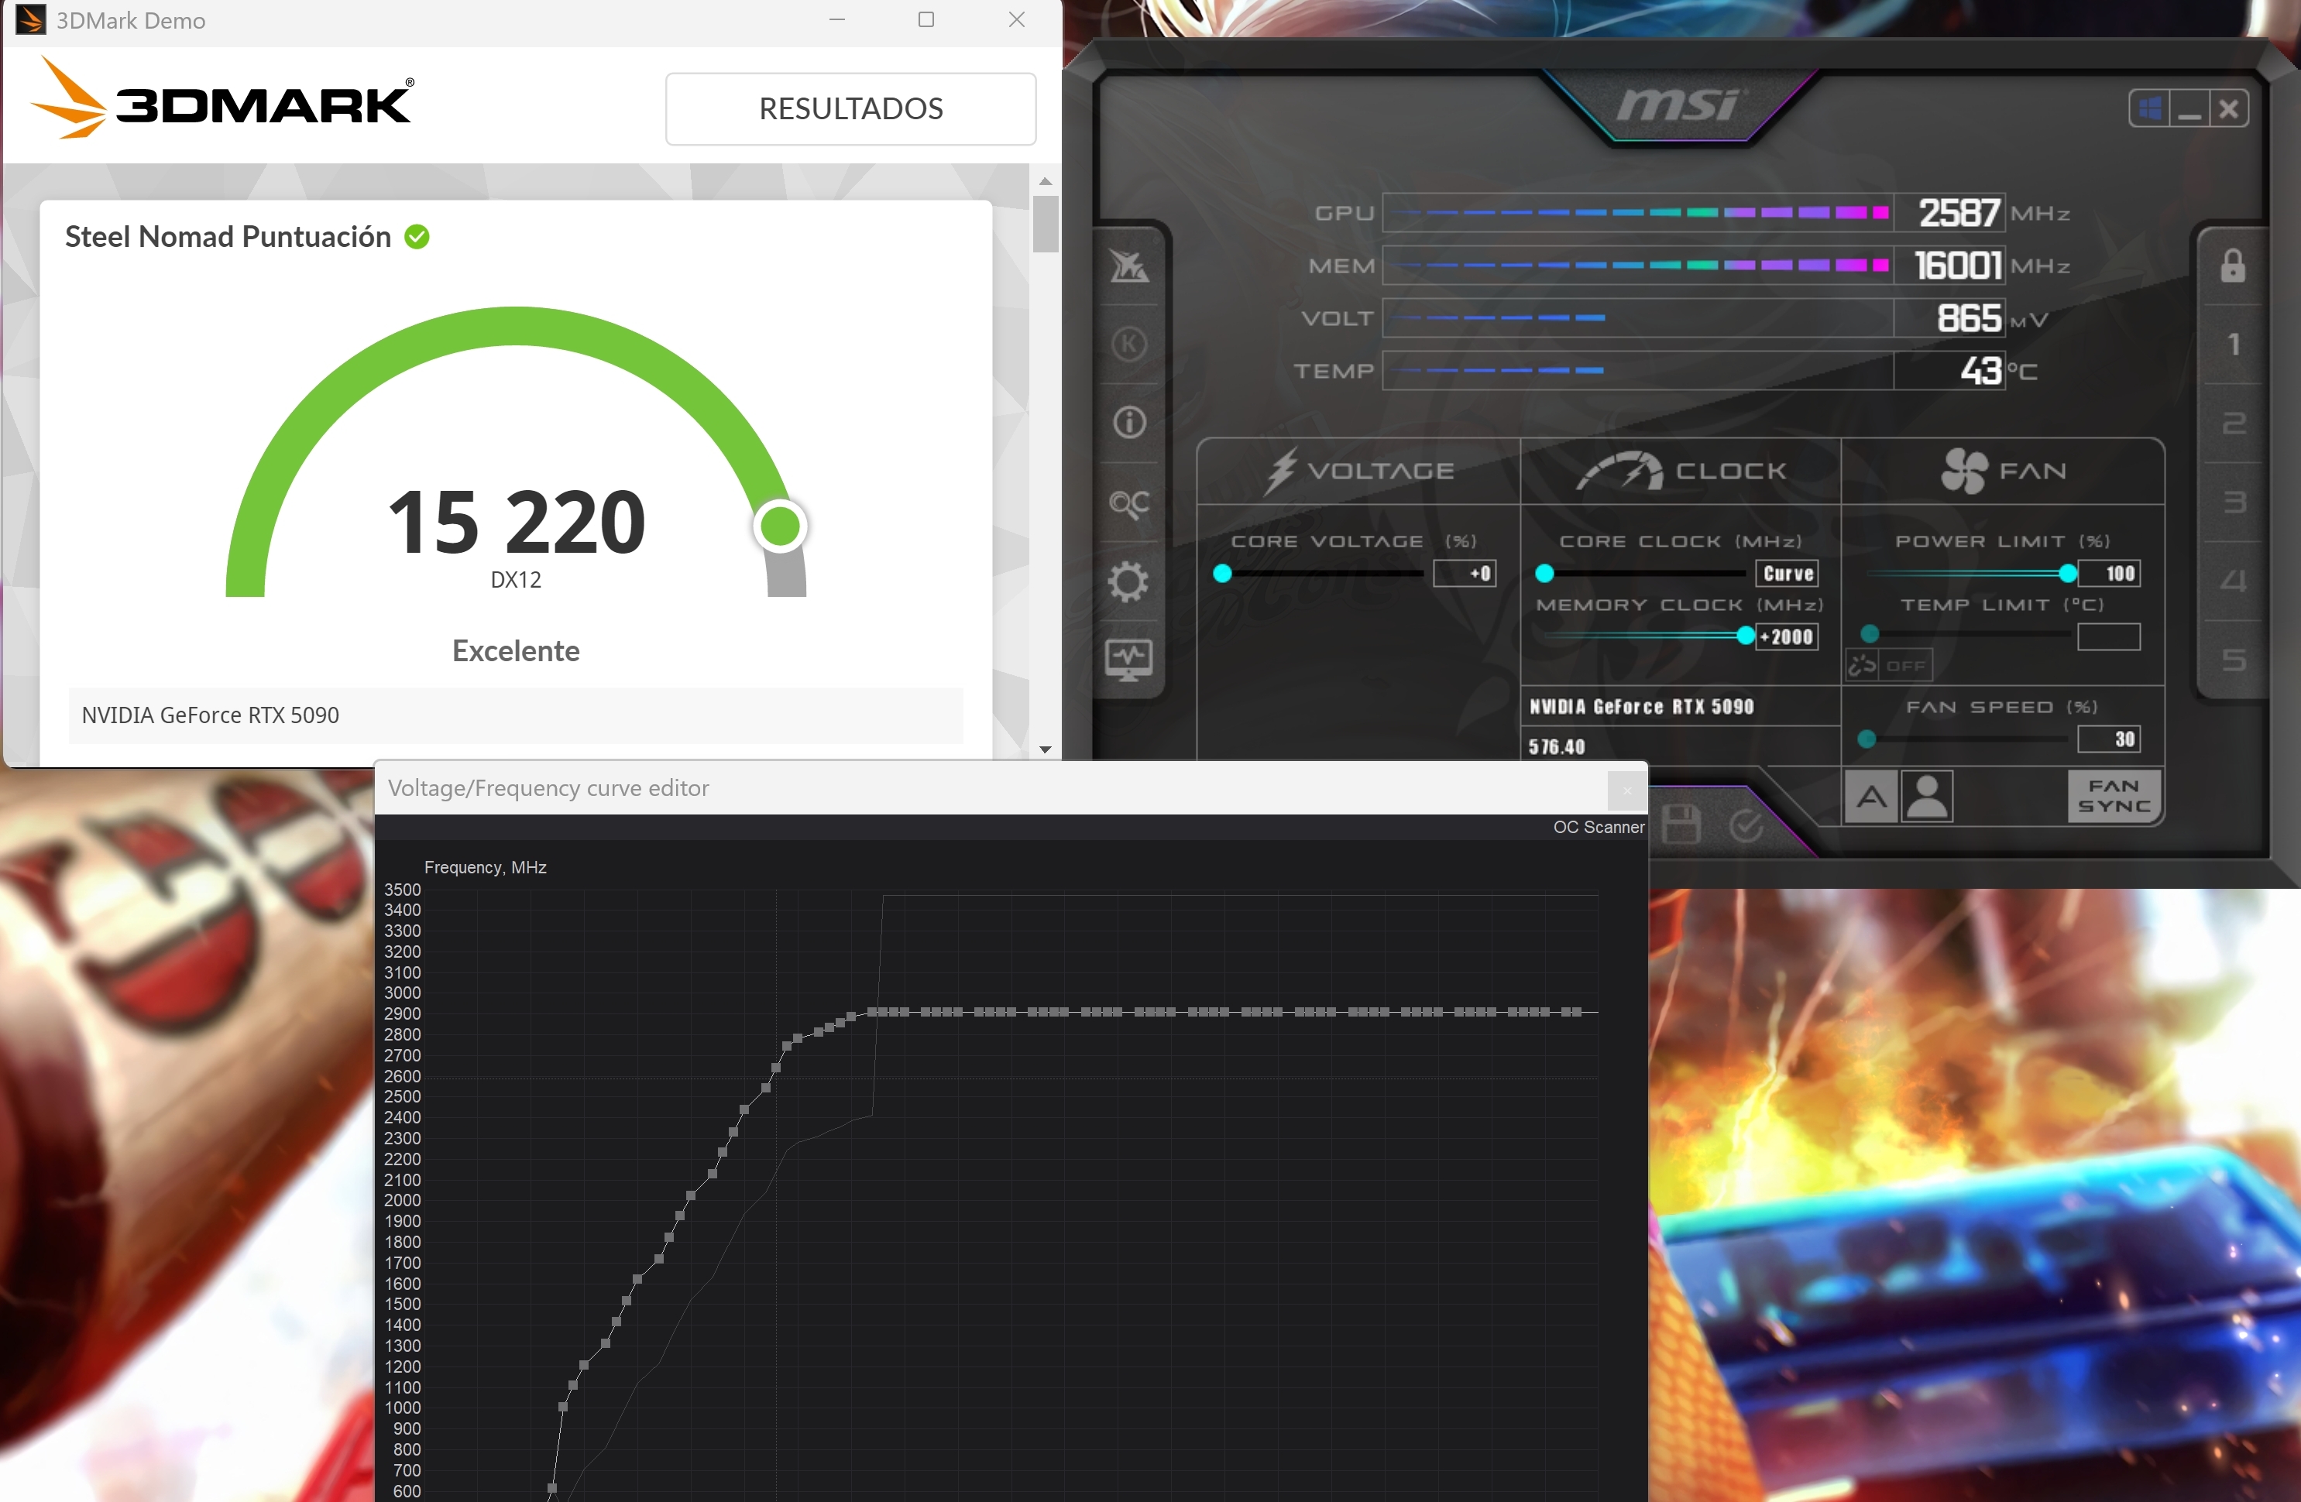The image size is (2301, 1502).
Task: Edit the fan speed 30 field
Action: pyautogui.click(x=2109, y=739)
